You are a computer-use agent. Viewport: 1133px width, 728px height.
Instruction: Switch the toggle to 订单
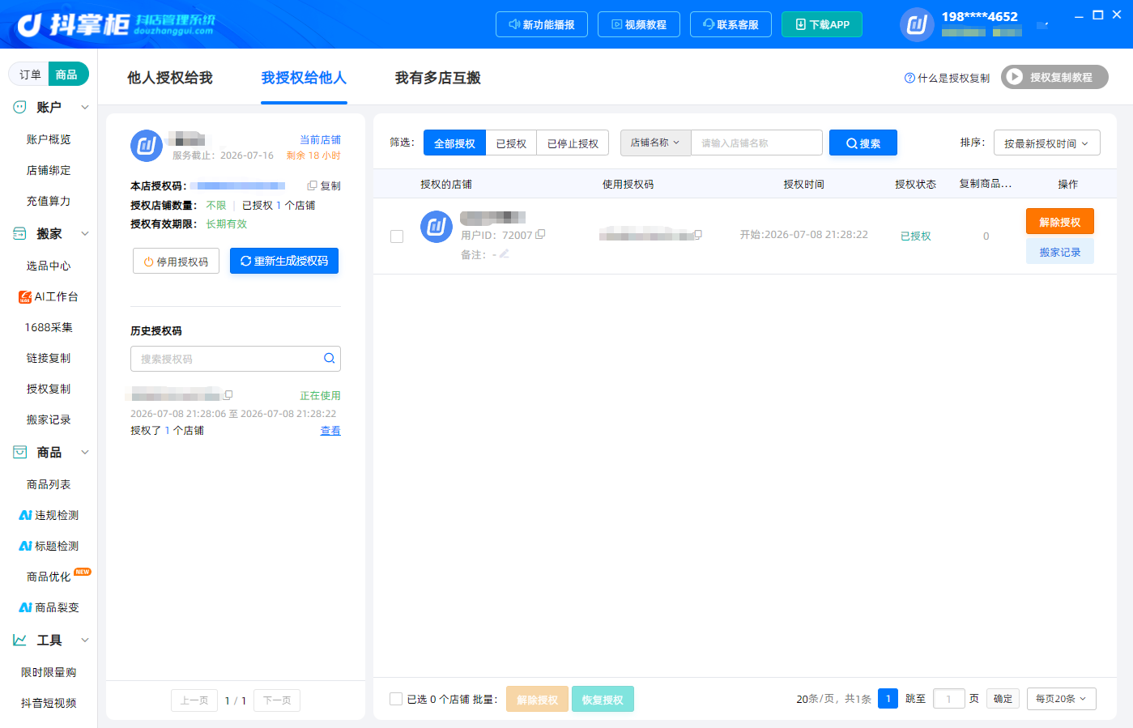(30, 75)
